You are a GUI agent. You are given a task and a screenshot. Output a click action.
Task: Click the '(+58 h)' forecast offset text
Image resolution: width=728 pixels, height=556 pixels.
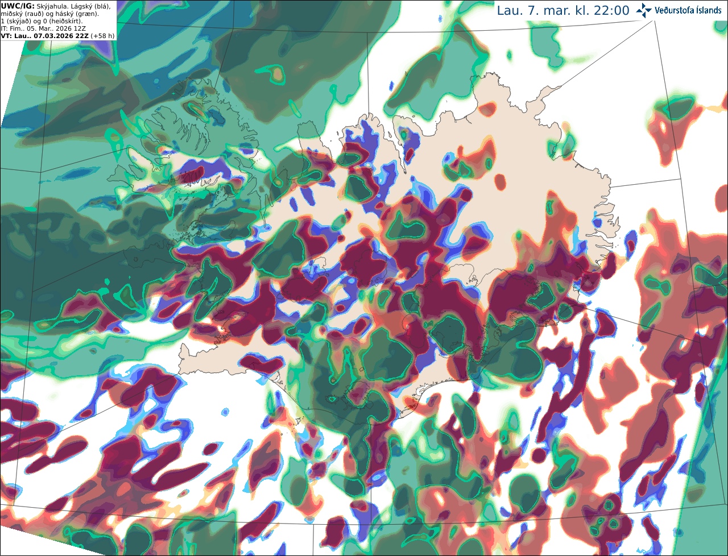[x=102, y=36]
